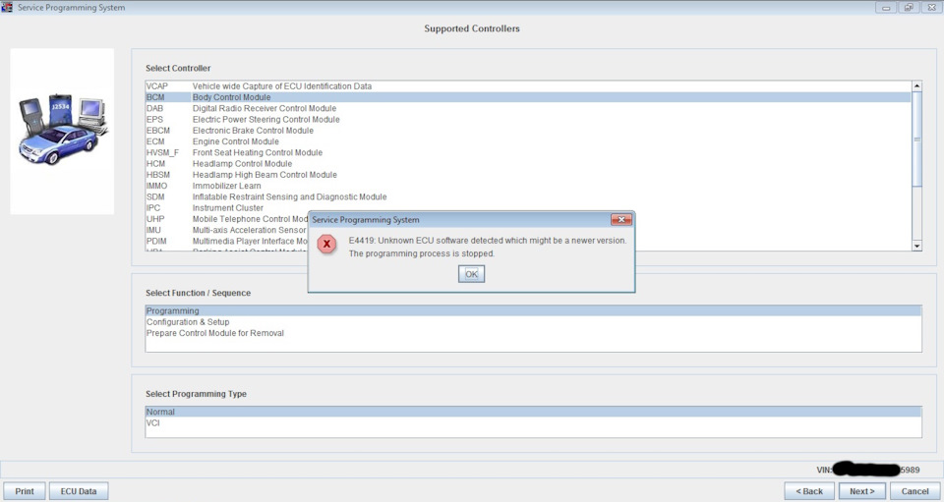This screenshot has width=944, height=502.
Task: Select IMMO Immobilizer Learn
Action: tap(528, 186)
